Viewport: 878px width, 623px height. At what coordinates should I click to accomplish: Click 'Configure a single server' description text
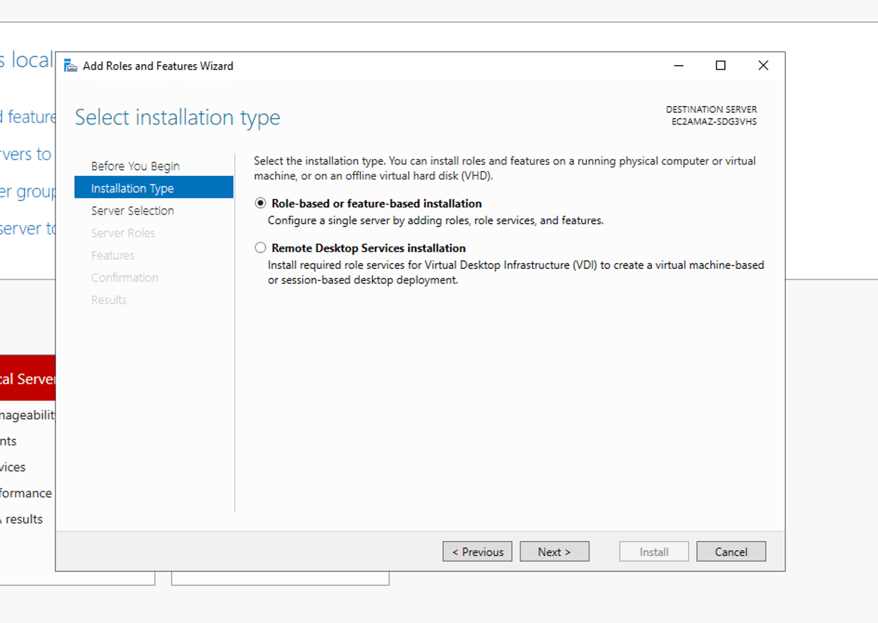(x=436, y=220)
